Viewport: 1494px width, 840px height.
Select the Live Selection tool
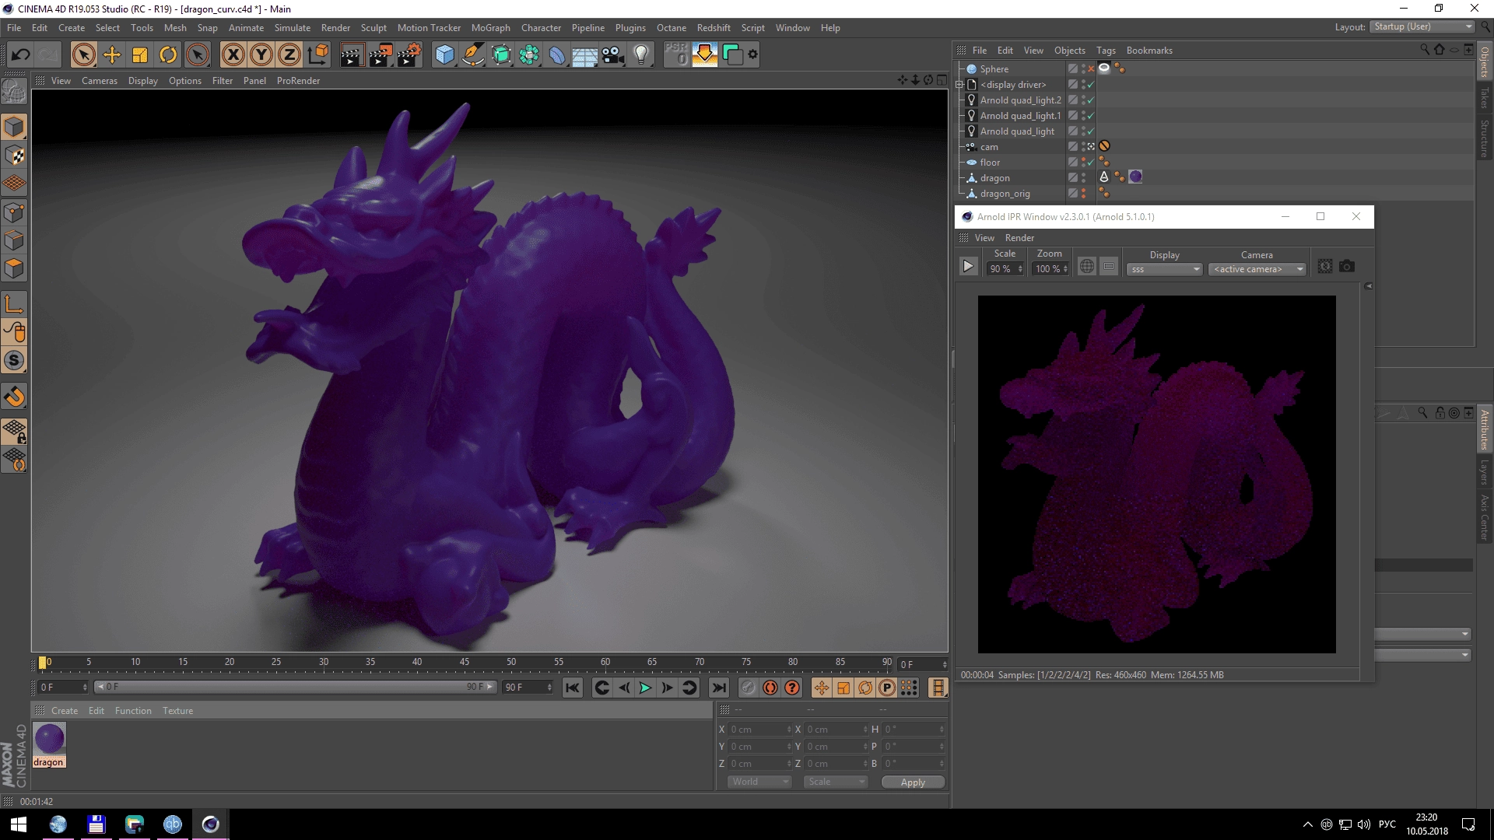click(x=84, y=54)
